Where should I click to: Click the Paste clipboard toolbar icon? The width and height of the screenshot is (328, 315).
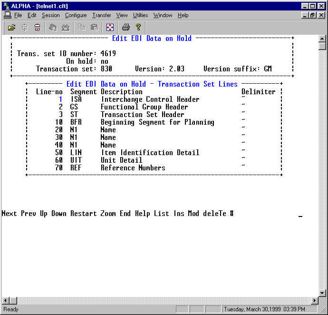(x=94, y=28)
